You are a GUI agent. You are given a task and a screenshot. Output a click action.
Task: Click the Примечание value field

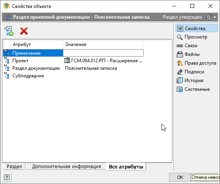[103, 53]
